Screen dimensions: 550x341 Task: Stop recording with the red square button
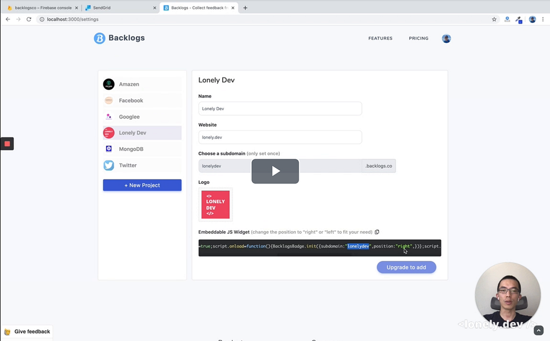(7, 143)
